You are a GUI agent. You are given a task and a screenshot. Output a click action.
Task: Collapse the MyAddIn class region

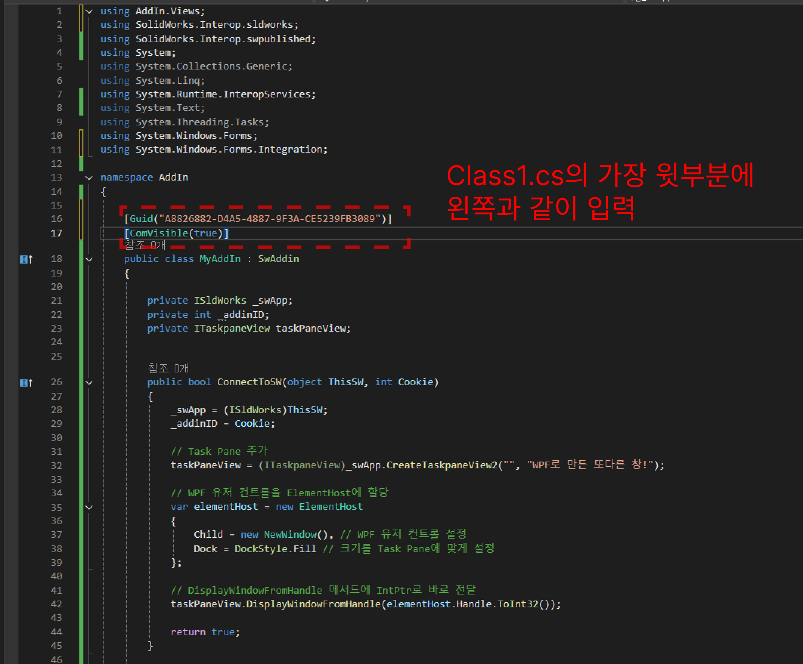pyautogui.click(x=89, y=259)
